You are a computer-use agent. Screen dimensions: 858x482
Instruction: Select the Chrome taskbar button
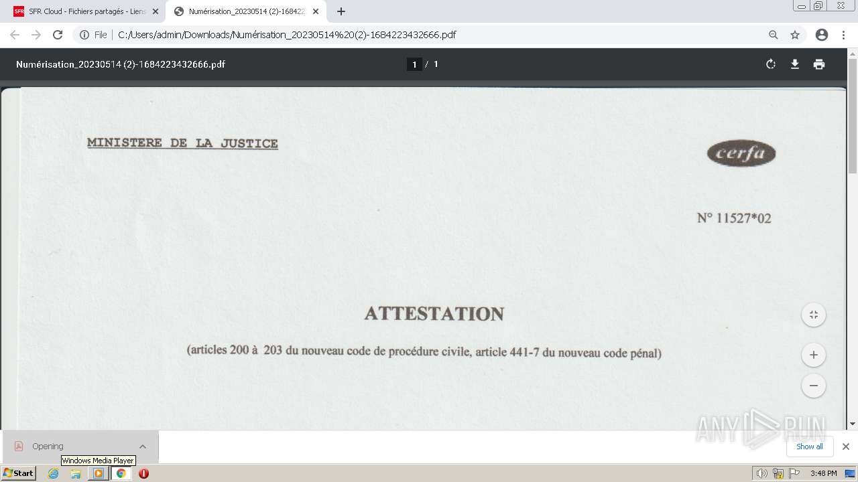pyautogui.click(x=121, y=473)
